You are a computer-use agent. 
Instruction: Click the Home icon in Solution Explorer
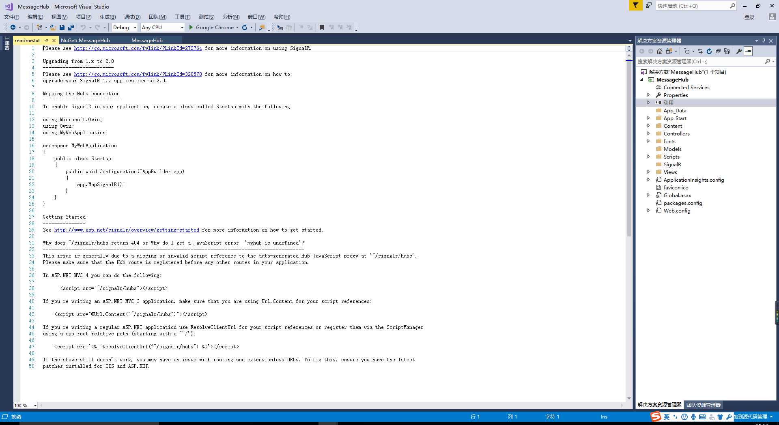click(660, 51)
